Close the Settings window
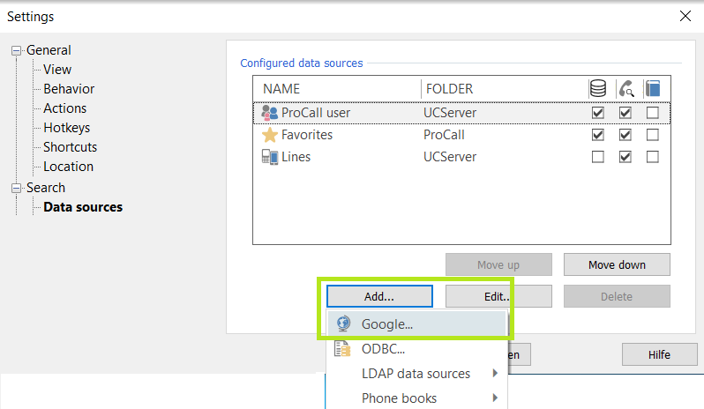Screen dimensions: 704x409 pyautogui.click(x=685, y=15)
